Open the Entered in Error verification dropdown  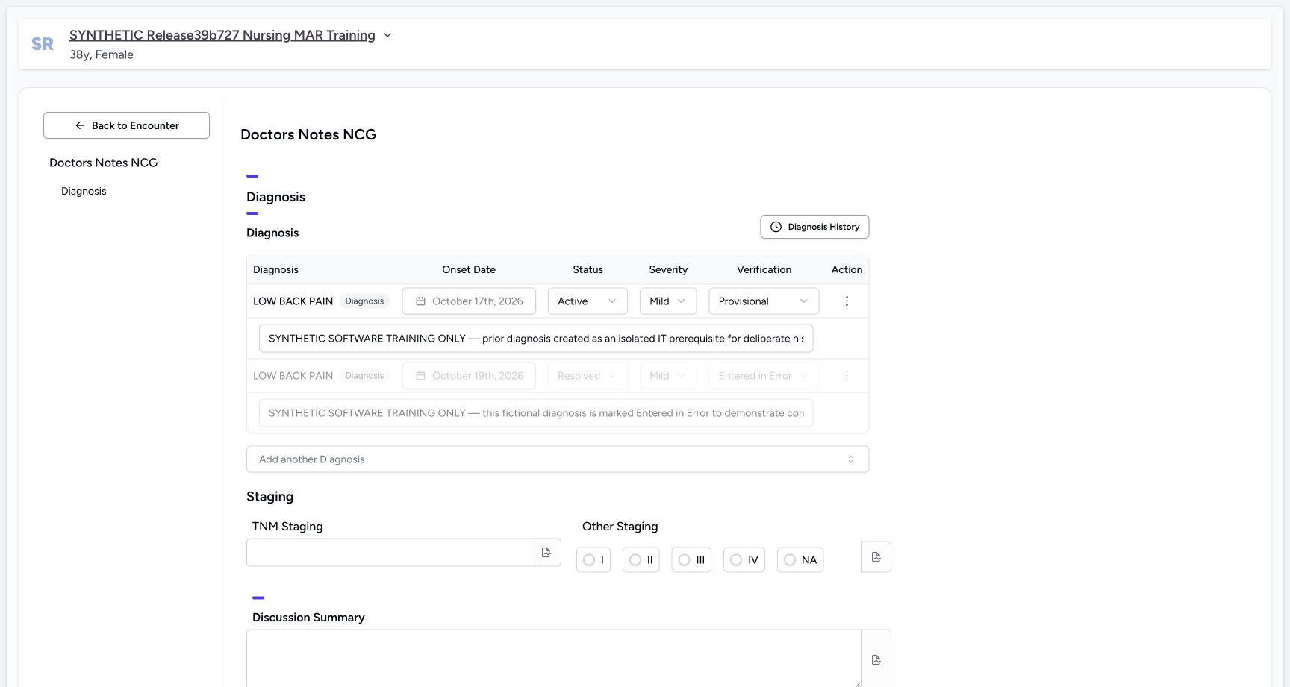tap(764, 376)
